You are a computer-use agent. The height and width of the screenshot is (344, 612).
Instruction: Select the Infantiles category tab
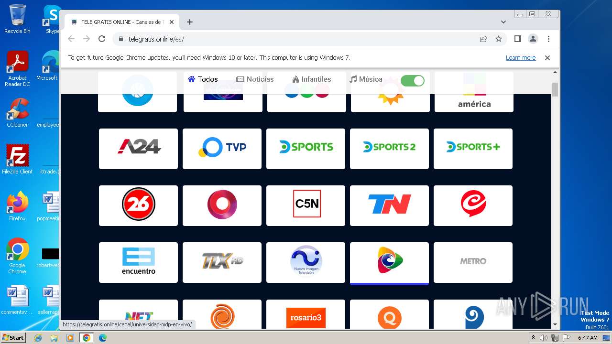pyautogui.click(x=312, y=79)
